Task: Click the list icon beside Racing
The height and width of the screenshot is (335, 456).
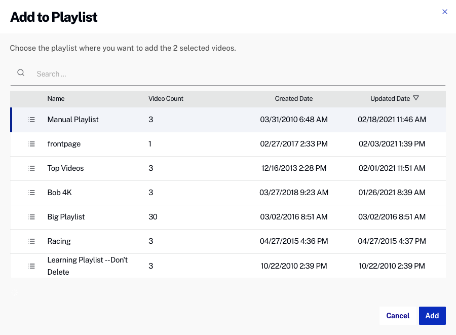Action: [x=31, y=241]
